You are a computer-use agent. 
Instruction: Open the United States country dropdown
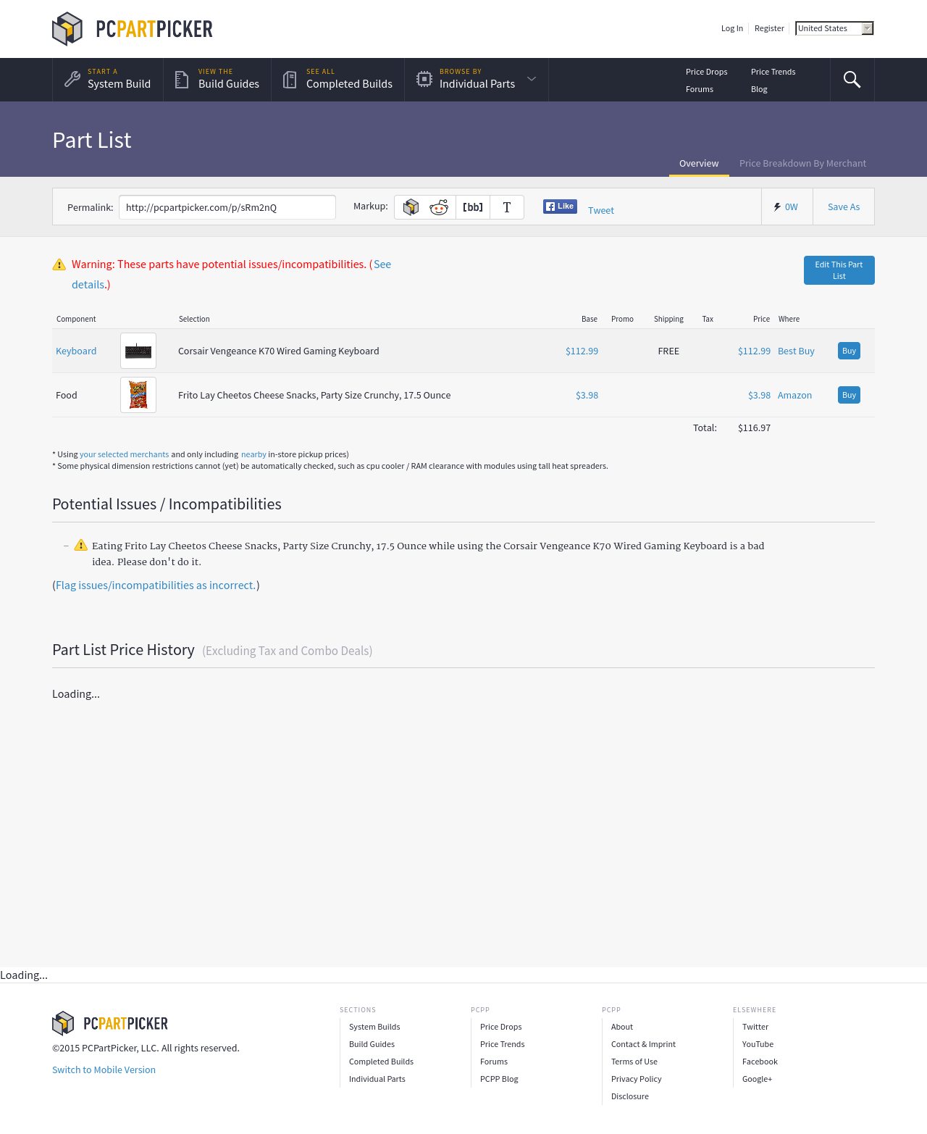coord(834,28)
